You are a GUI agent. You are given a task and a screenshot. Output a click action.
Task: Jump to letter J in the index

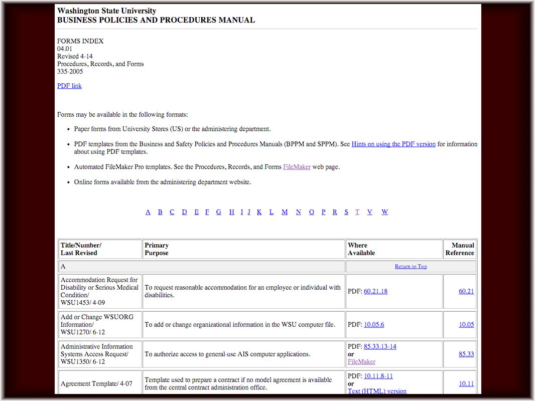(x=249, y=212)
